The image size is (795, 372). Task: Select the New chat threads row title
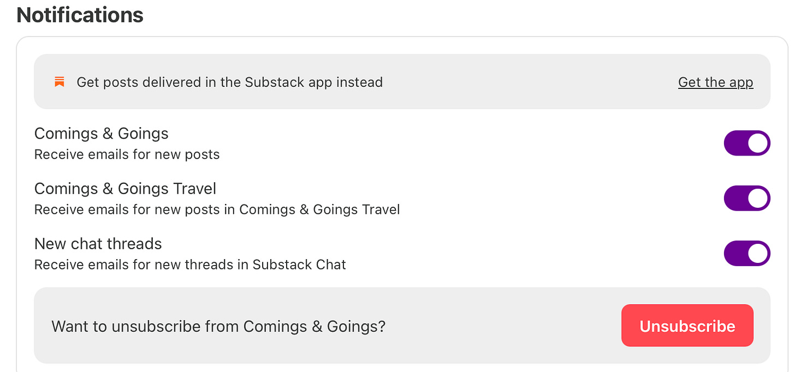click(x=98, y=244)
